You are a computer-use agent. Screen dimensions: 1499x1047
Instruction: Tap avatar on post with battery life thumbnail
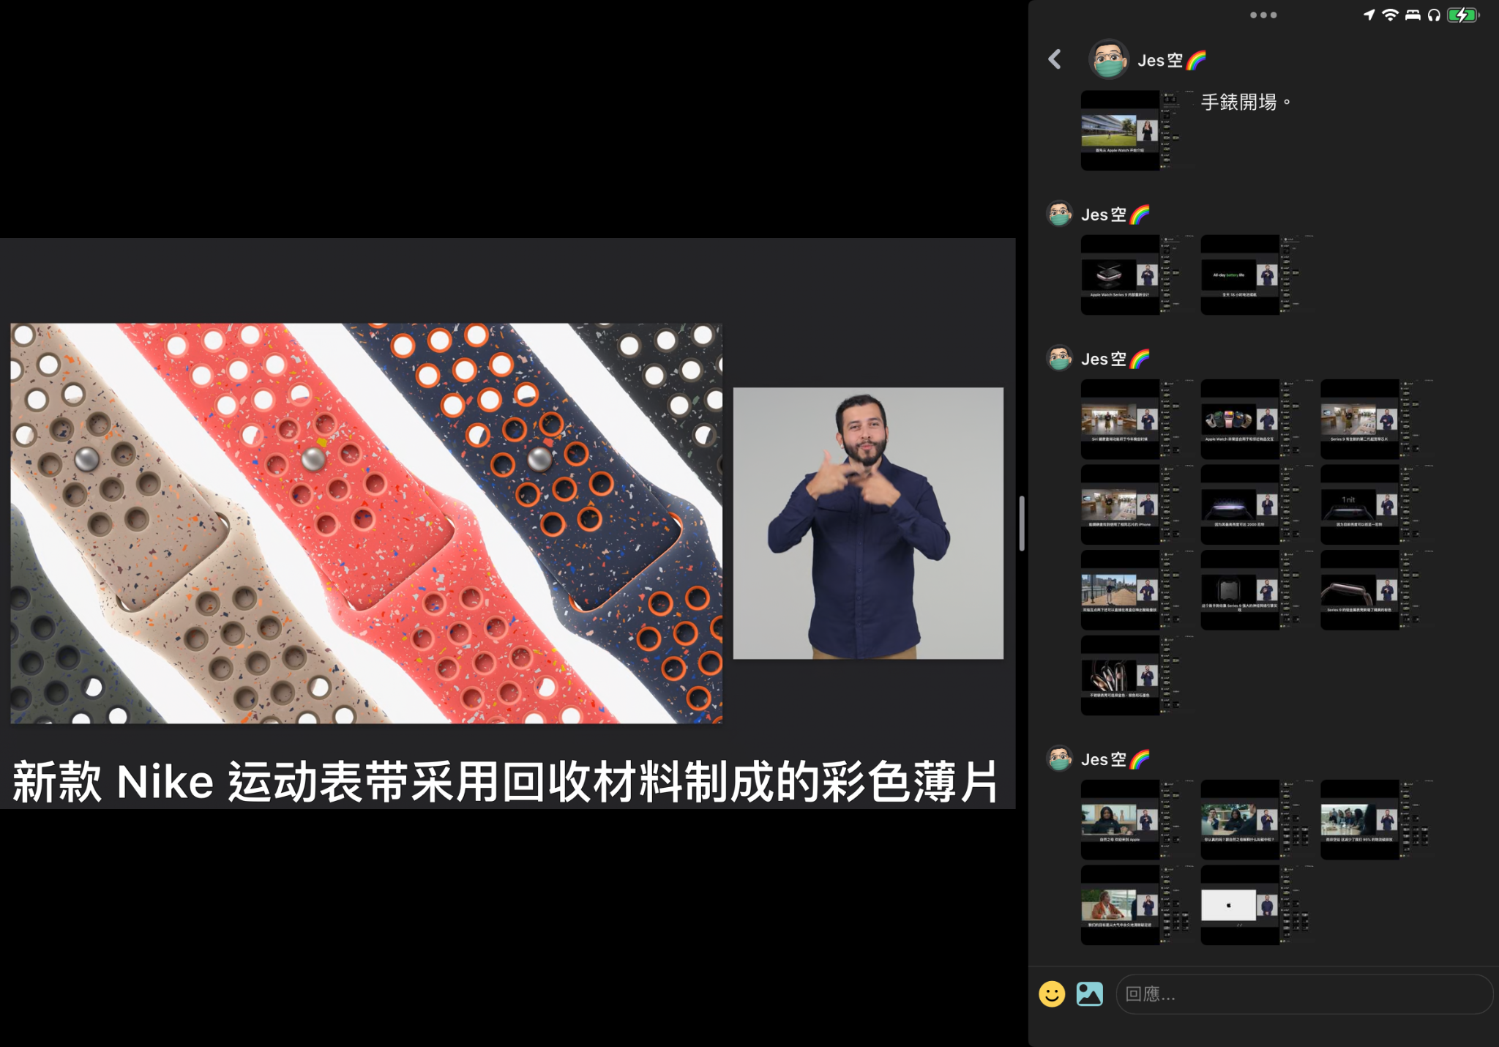(x=1059, y=214)
